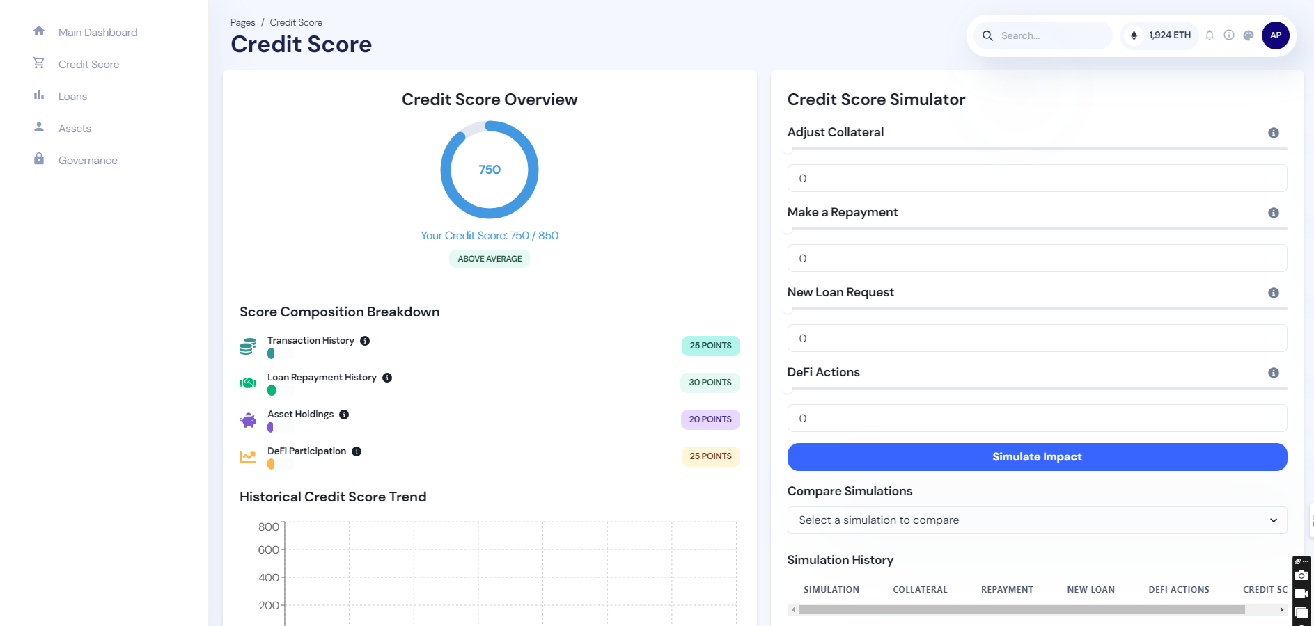Click the Asset Holdings info icon

(343, 414)
